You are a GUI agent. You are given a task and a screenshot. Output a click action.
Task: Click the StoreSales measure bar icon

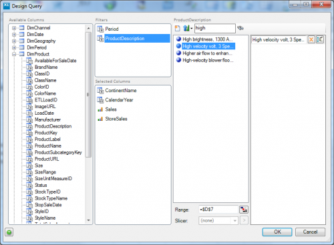point(100,119)
